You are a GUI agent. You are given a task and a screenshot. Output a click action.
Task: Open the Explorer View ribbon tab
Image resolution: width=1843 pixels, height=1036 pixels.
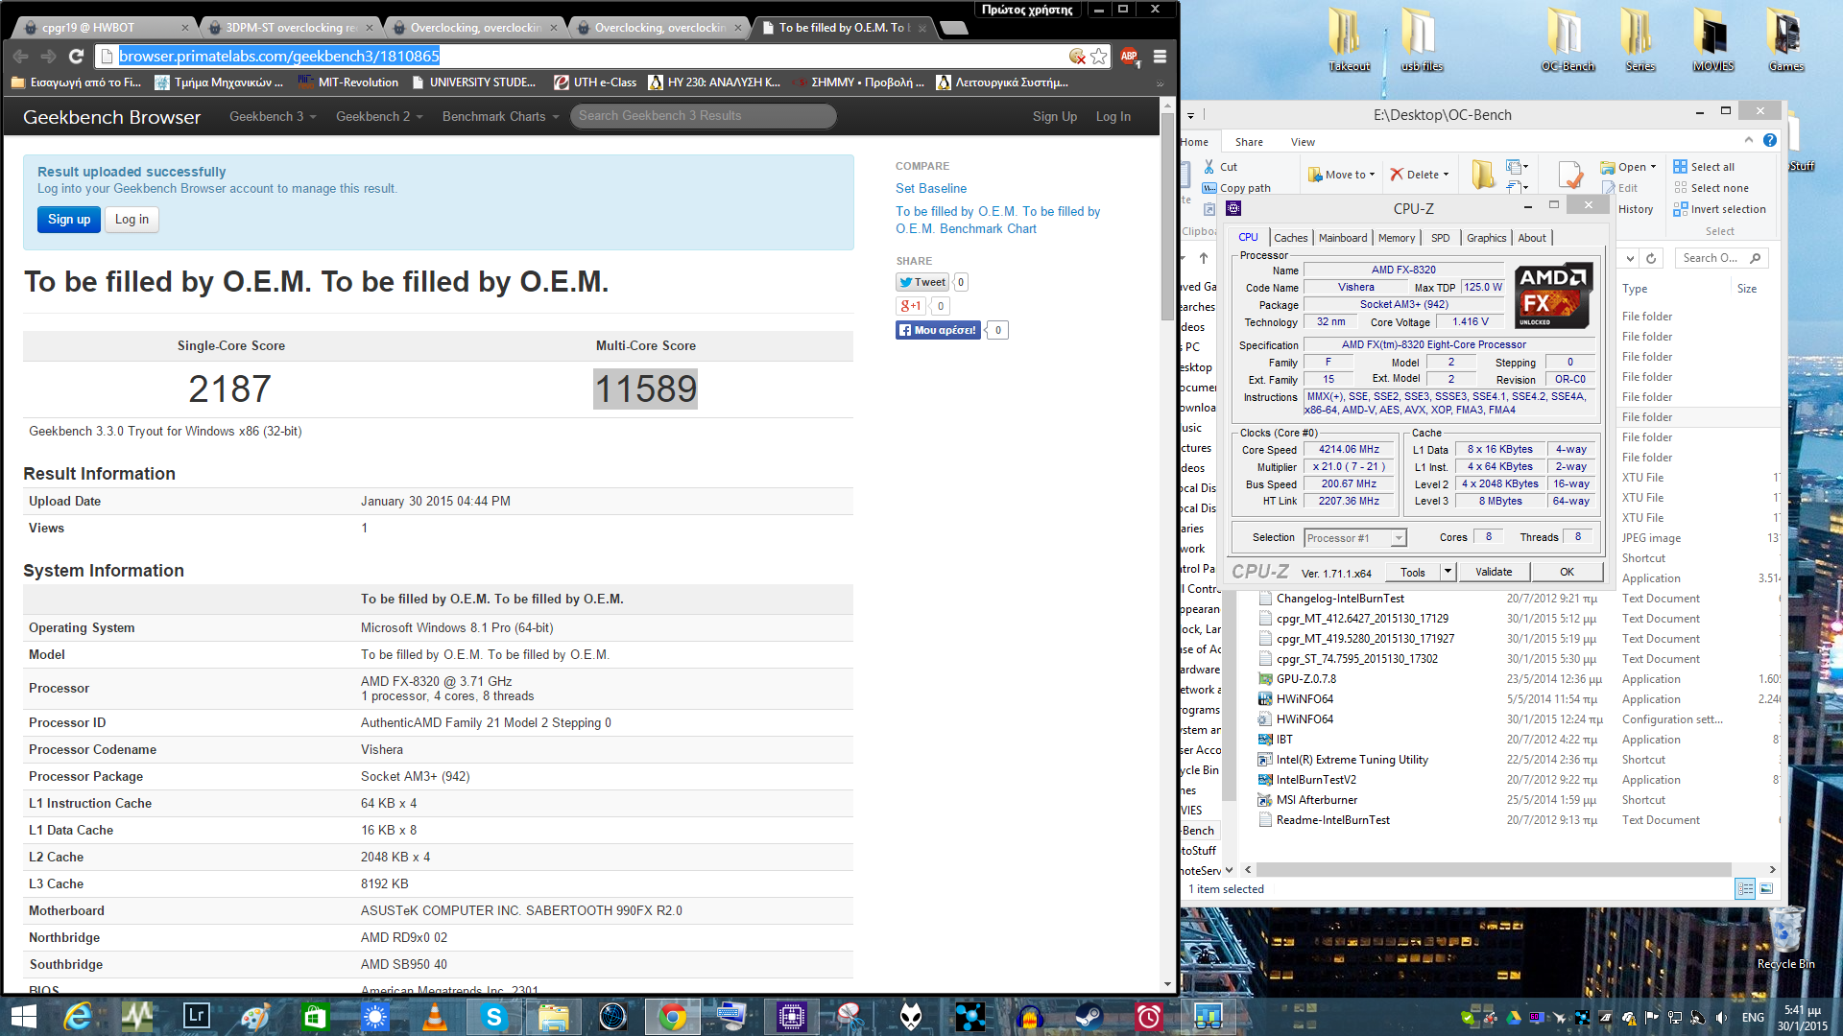1303,142
